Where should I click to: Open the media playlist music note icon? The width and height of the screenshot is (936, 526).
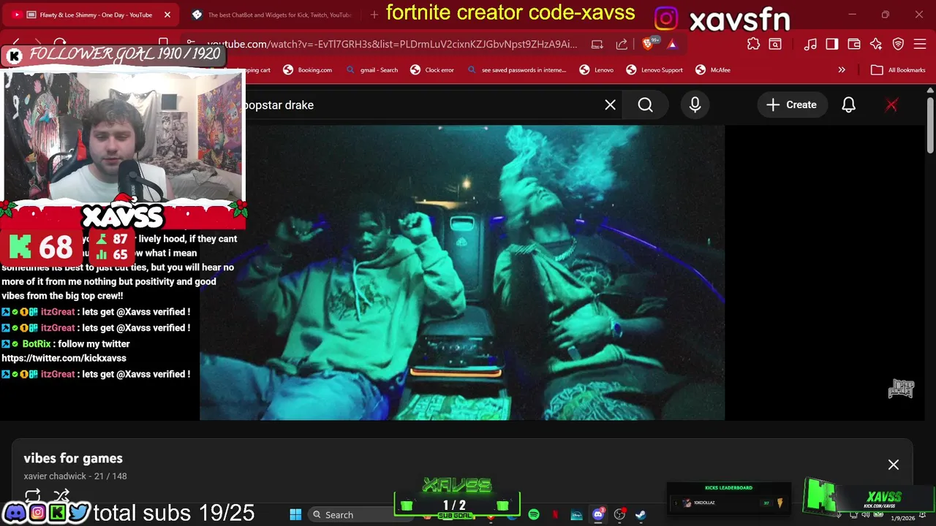coord(810,45)
